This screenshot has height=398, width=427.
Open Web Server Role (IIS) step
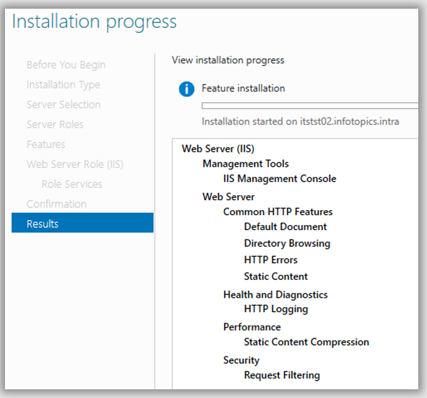[x=75, y=164]
